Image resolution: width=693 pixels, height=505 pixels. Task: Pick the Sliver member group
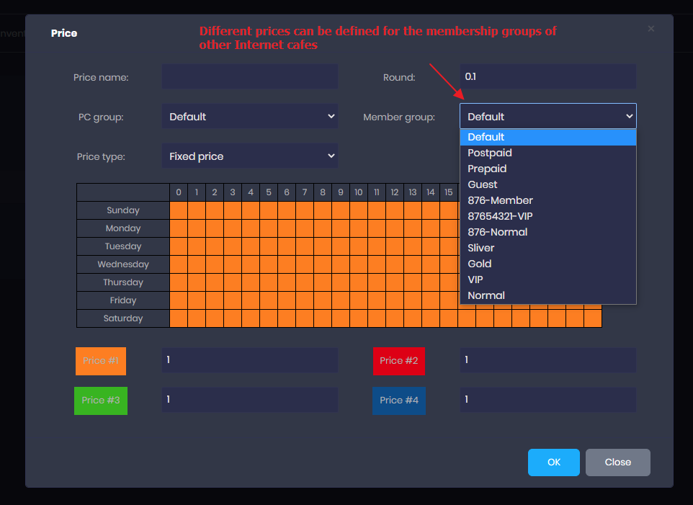pos(480,248)
